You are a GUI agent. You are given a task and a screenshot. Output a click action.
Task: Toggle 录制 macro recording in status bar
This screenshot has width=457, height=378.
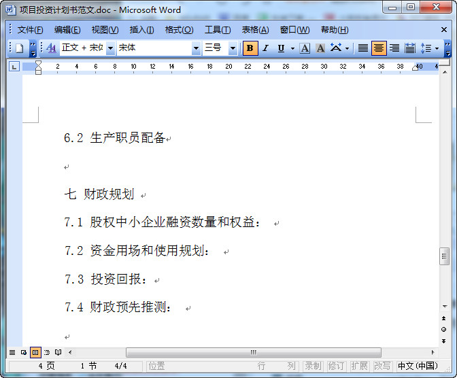click(313, 366)
